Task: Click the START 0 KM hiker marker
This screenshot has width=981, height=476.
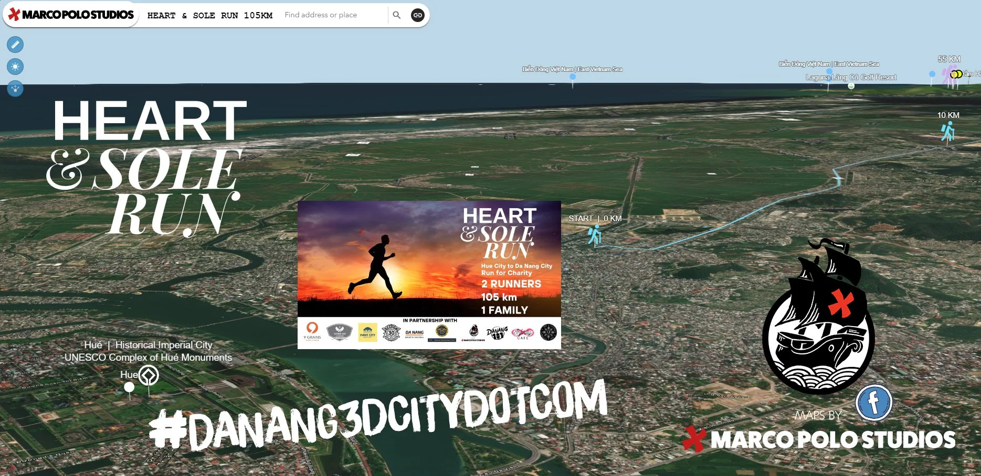Action: 595,235
